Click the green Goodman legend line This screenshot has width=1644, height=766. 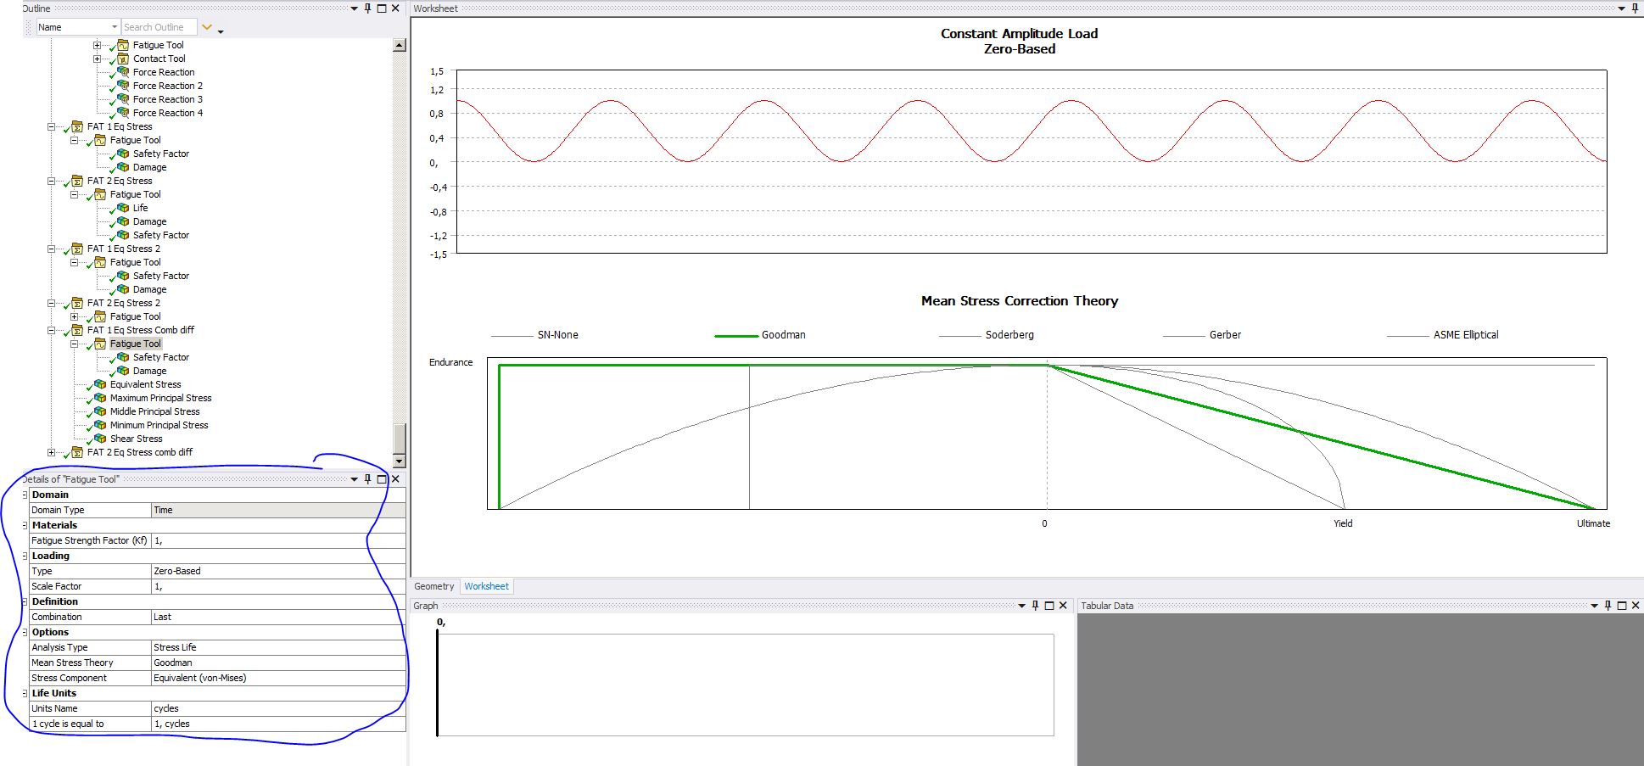point(735,336)
